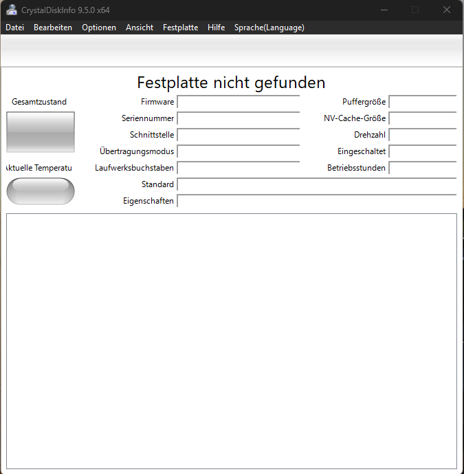Click the Eingeschaltet label
The height and width of the screenshot is (474, 464).
(362, 151)
